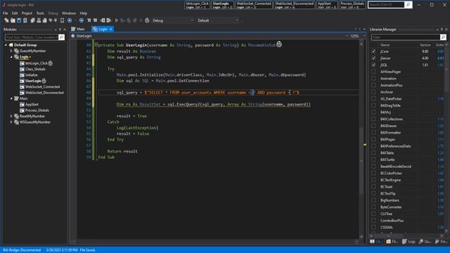Open the Default build configuration dropdown
Screen dimensions: 450x253
click(x=218, y=20)
